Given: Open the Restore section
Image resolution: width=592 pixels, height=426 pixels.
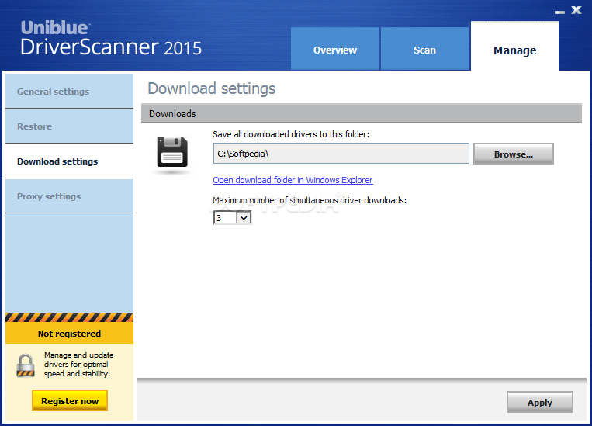Looking at the screenshot, I should point(70,126).
